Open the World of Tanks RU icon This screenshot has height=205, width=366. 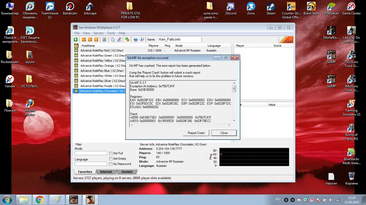(x=351, y=132)
